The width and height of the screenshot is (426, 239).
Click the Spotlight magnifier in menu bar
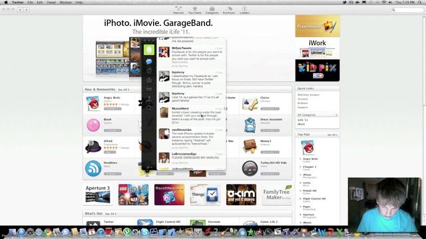[x=421, y=2]
